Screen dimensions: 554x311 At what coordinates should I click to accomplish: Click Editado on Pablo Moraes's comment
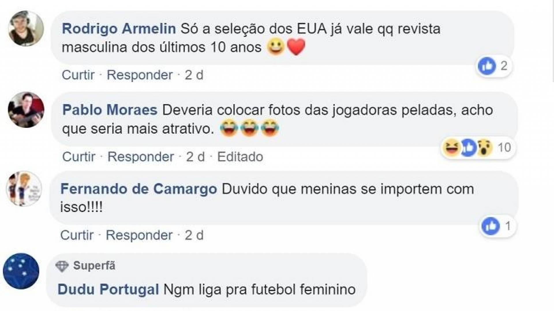click(240, 157)
